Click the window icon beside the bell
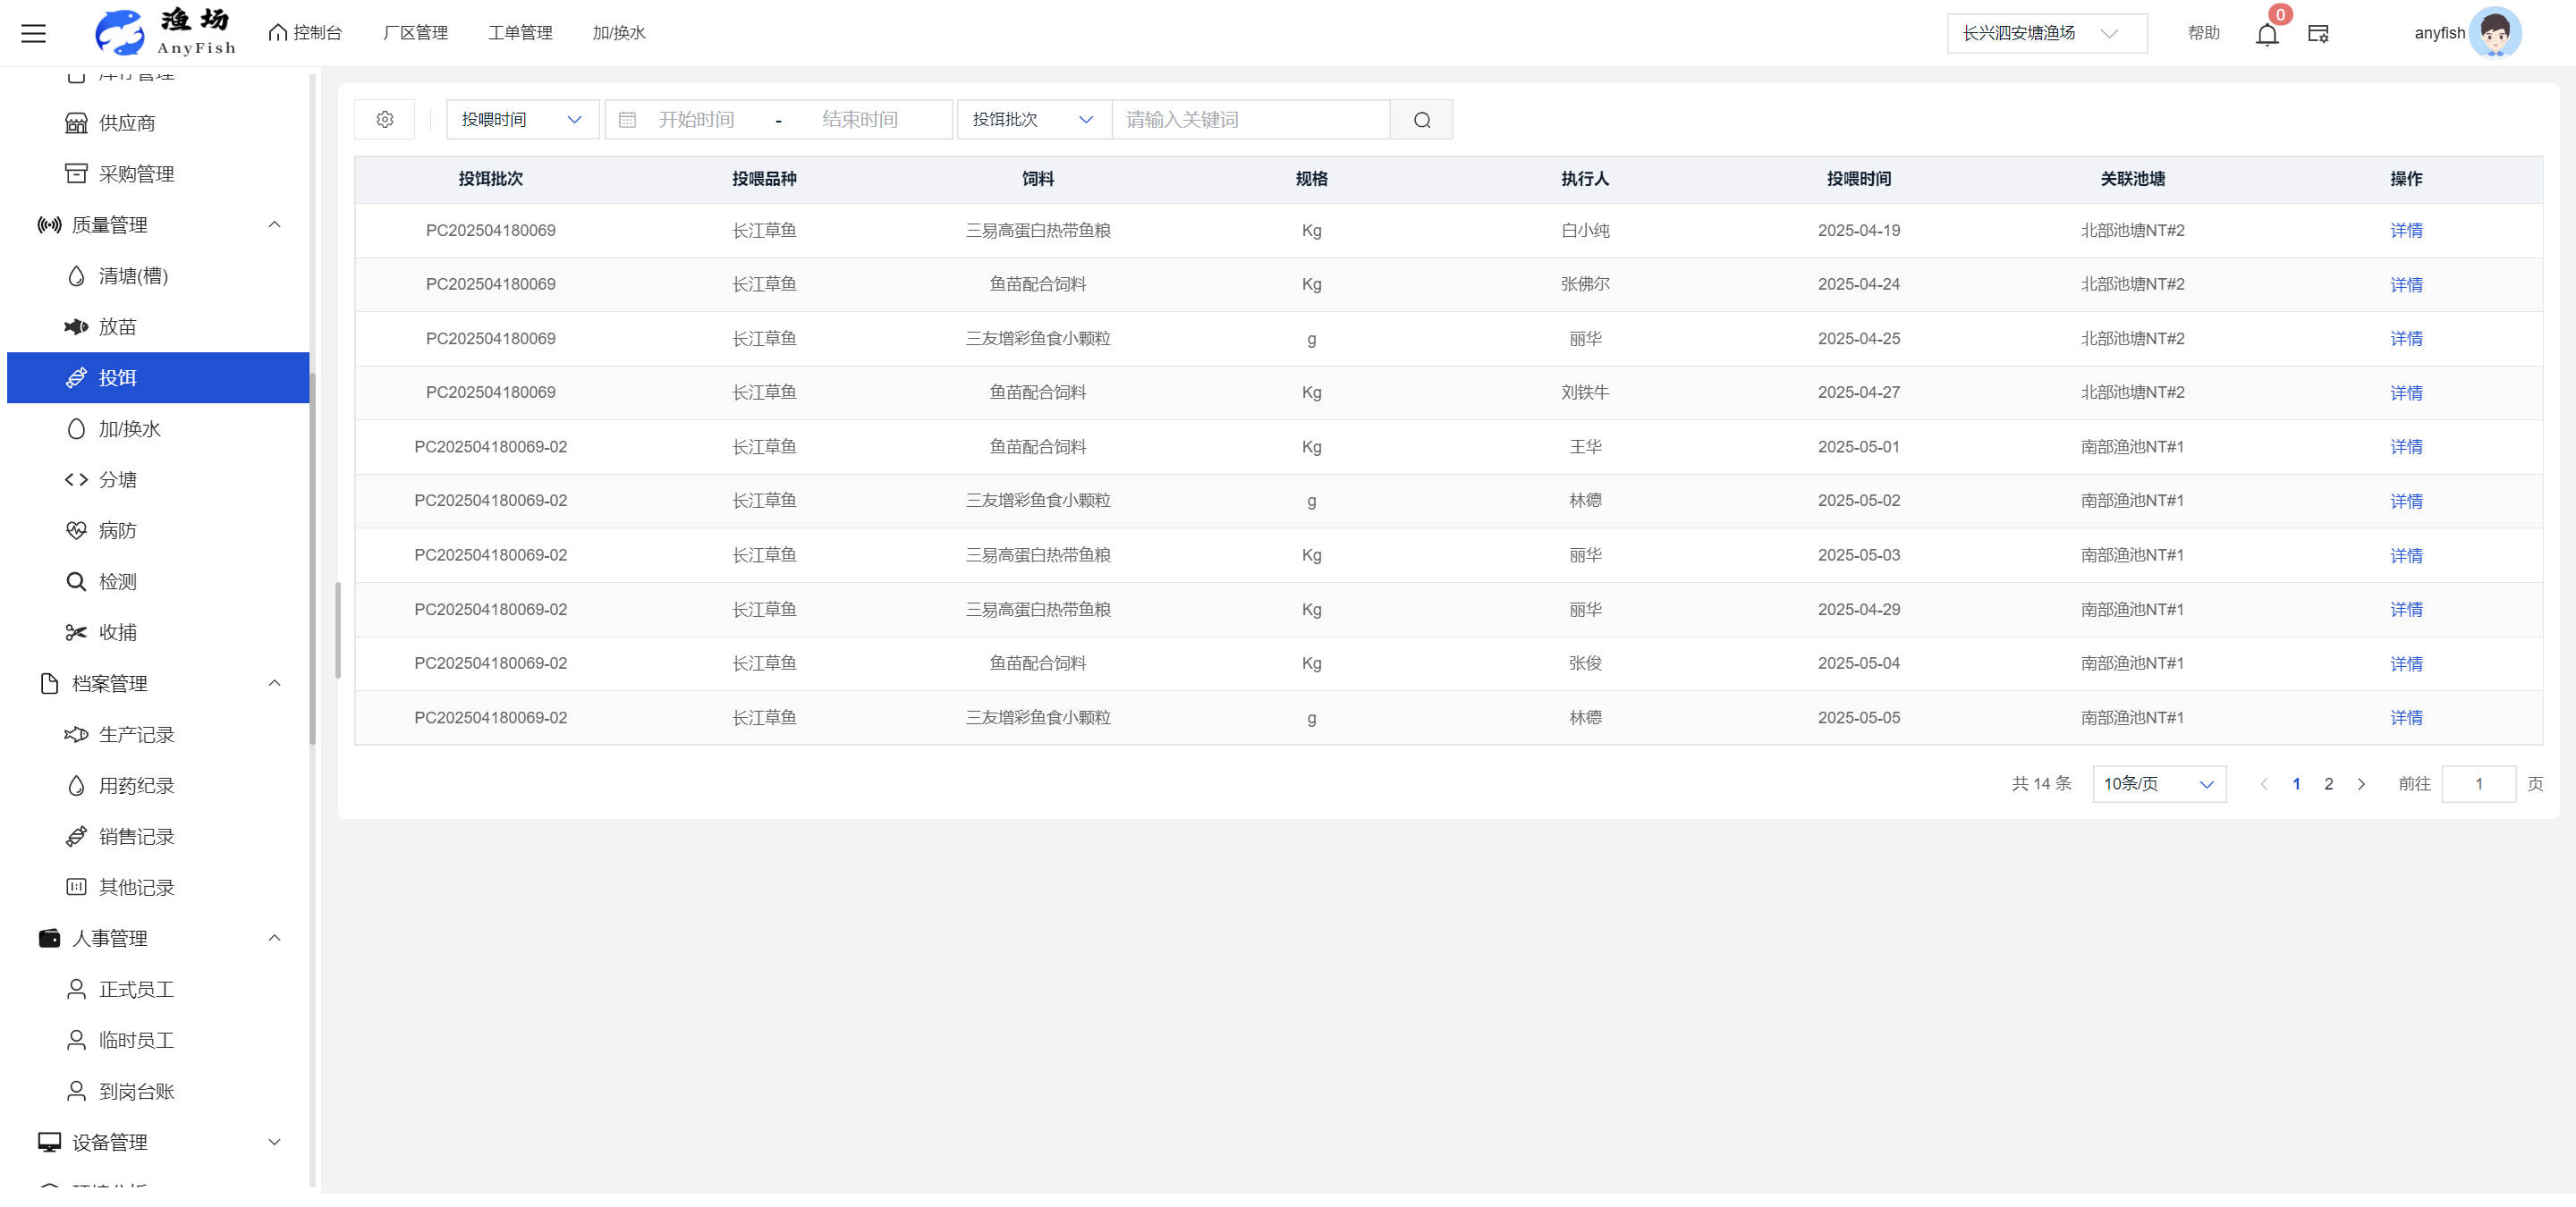2576x1207 pixels. [x=2318, y=34]
